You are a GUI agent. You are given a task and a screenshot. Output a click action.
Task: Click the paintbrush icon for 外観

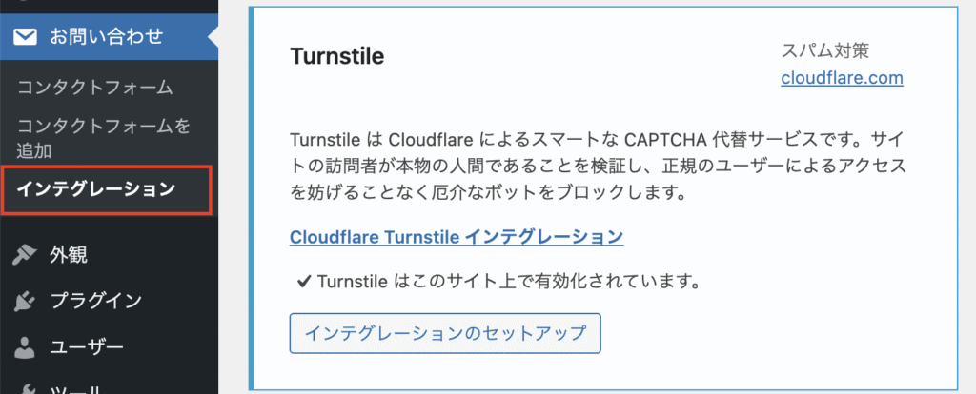[x=24, y=255]
